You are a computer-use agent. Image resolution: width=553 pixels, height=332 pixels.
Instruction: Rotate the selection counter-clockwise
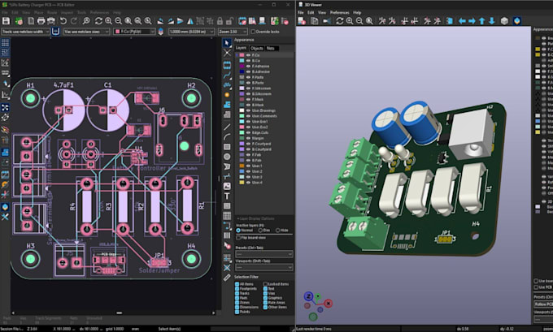point(160,21)
